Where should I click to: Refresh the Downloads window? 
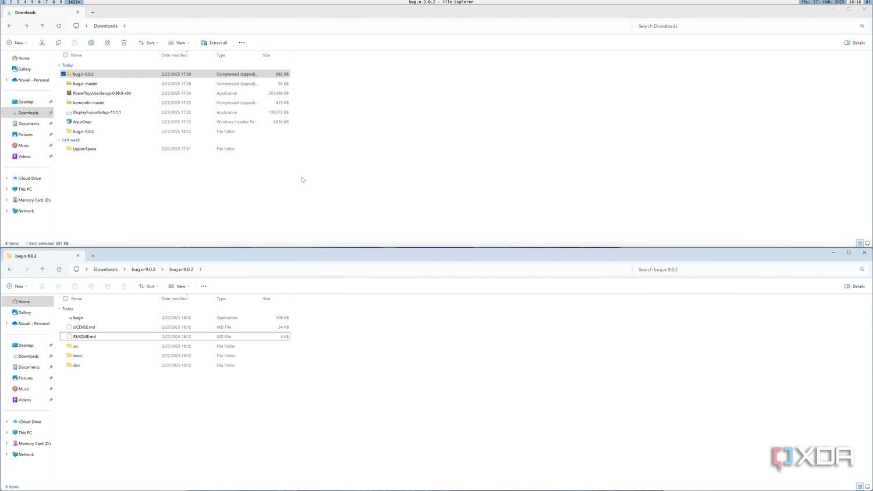point(59,26)
